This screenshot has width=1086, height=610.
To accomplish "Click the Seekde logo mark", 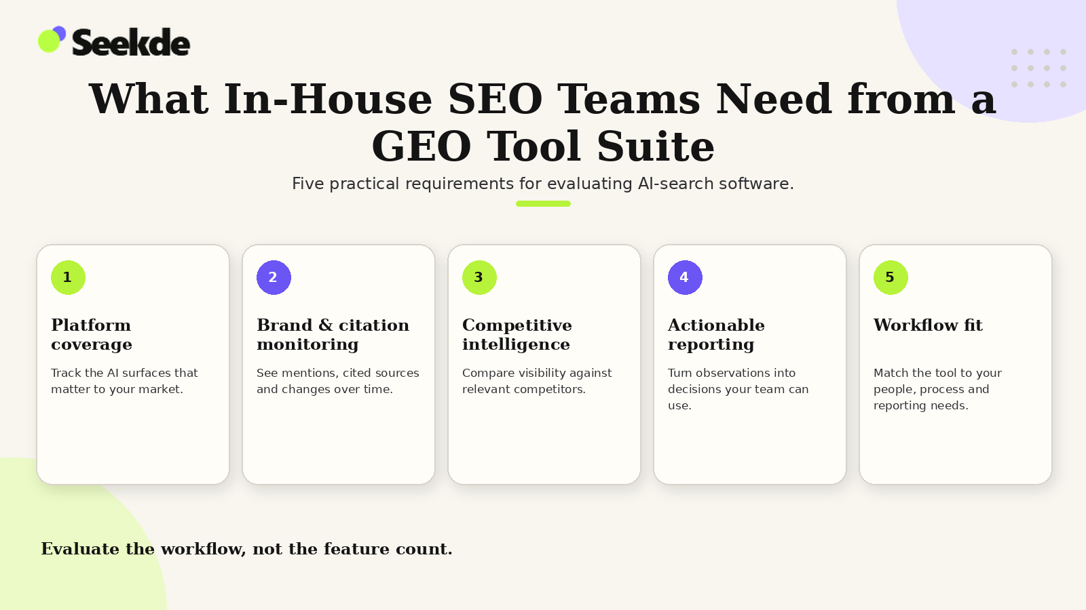I will 52,39.
